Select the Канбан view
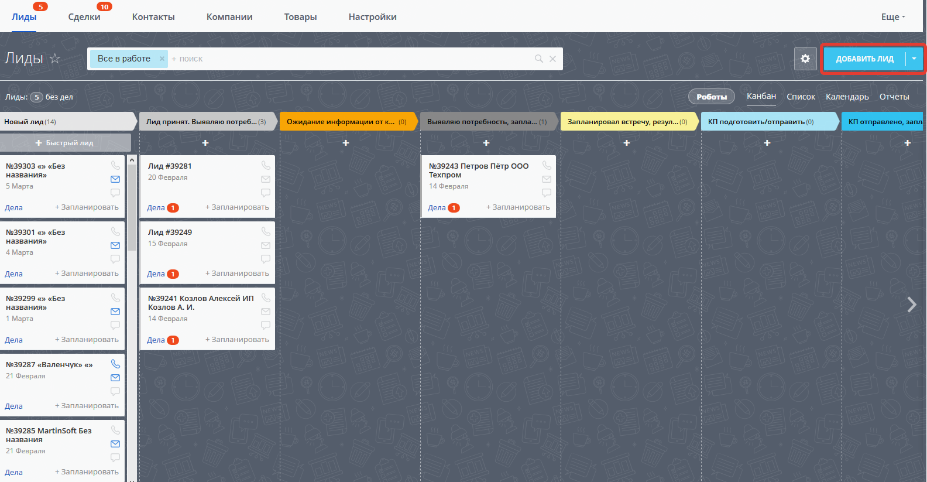 coord(761,96)
